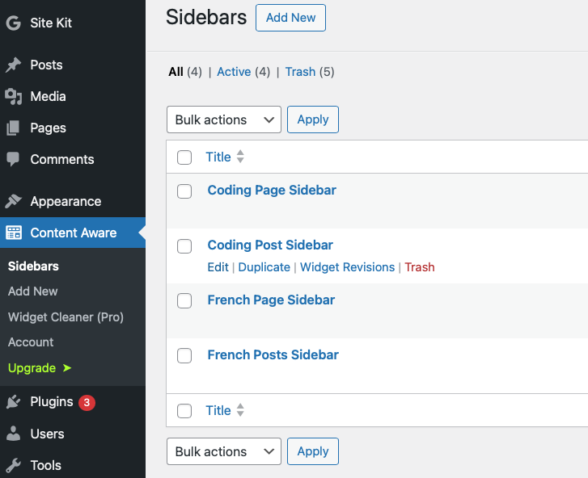This screenshot has height=478, width=588.
Task: Click the Pages icon in the admin menu
Action: pyautogui.click(x=13, y=128)
